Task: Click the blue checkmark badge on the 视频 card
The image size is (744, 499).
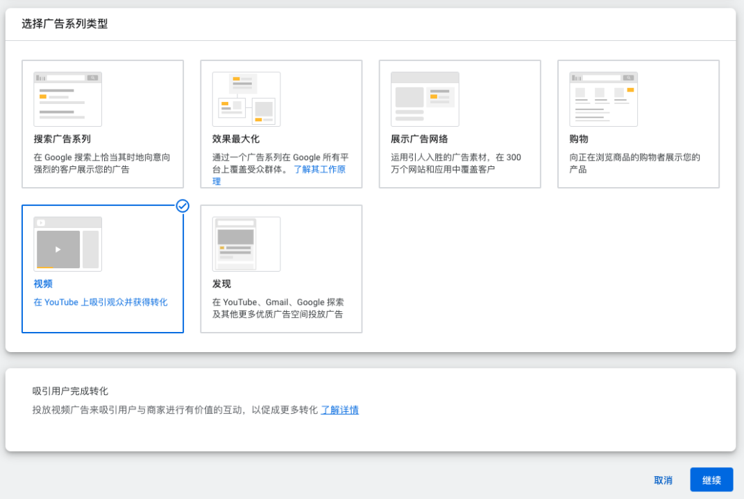Action: [182, 206]
